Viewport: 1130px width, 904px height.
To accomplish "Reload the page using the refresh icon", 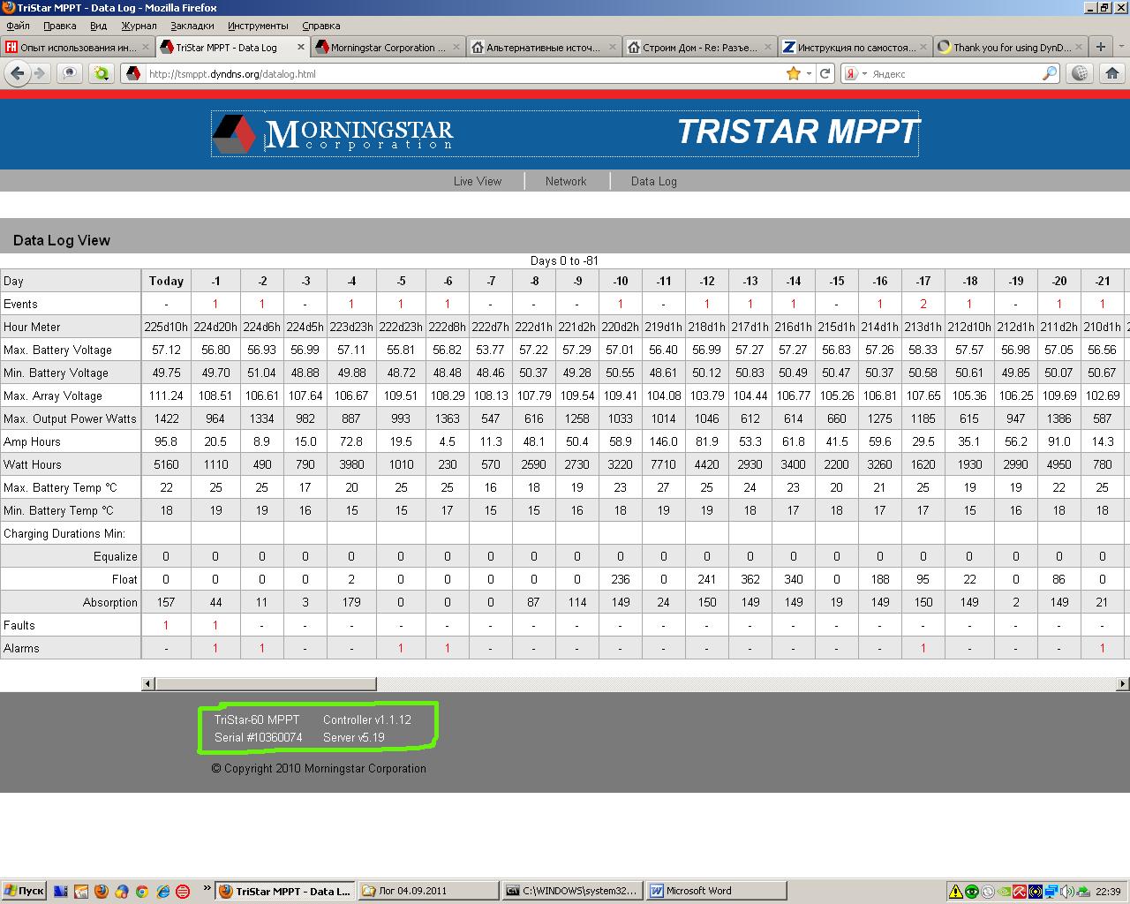I will tap(825, 73).
